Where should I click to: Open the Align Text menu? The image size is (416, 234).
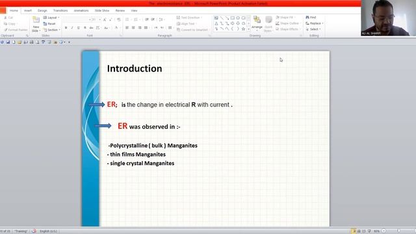point(187,23)
